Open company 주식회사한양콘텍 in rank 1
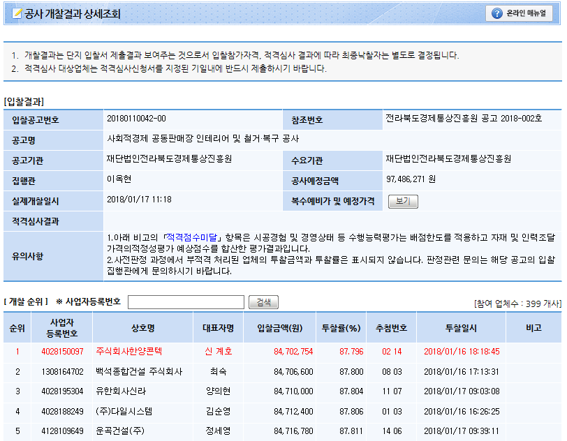 (128, 351)
